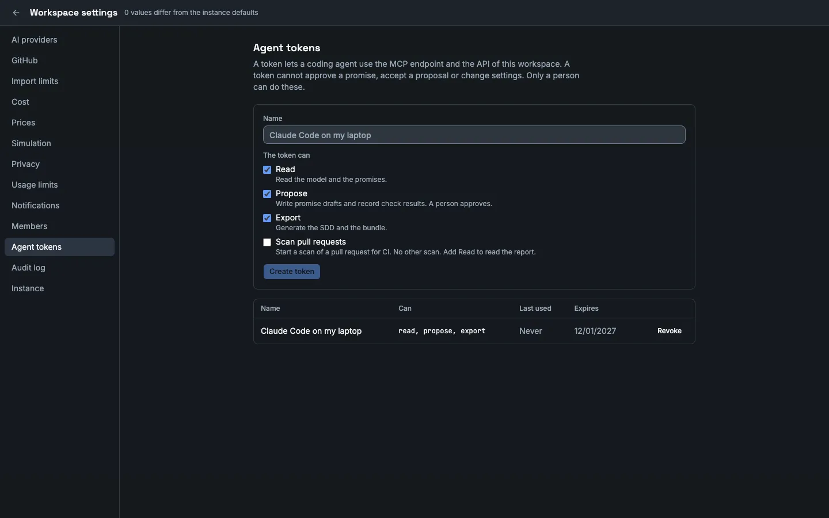
Task: Click the Workspace settings title
Action: tap(74, 13)
